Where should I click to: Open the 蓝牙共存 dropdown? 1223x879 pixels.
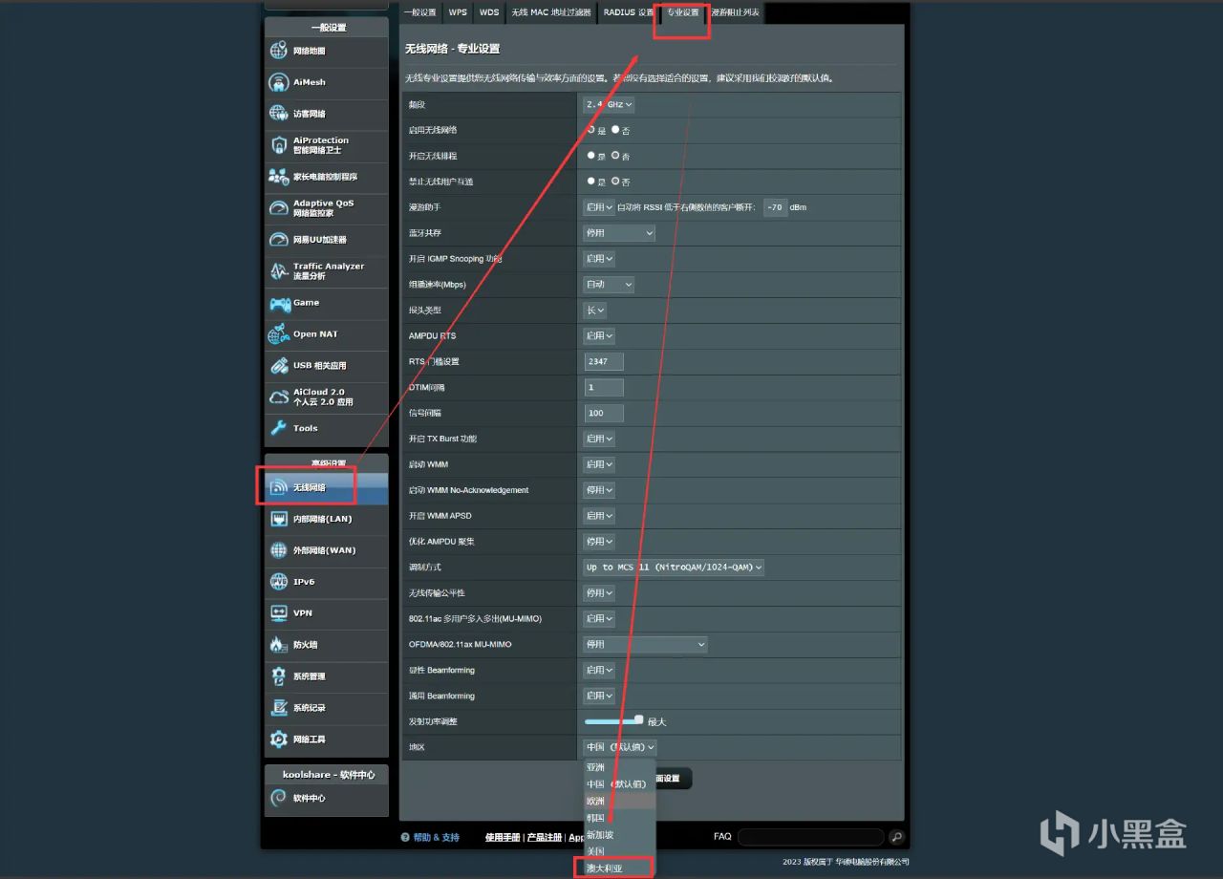[x=619, y=233]
